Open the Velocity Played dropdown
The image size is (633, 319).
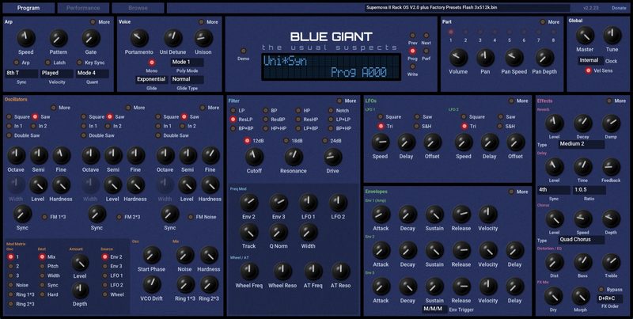tap(57, 73)
